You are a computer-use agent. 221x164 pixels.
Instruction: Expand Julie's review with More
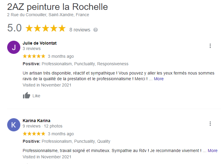159,79
